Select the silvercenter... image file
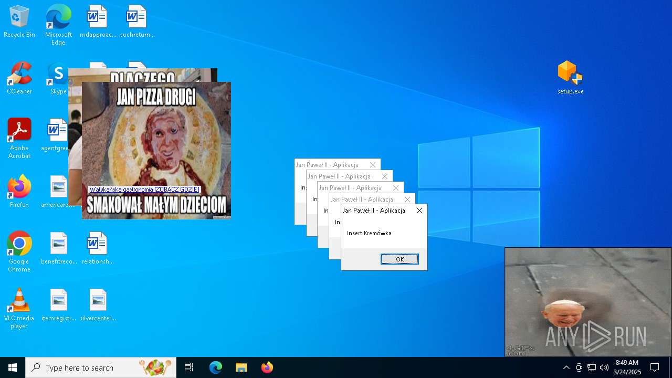 pos(98,305)
